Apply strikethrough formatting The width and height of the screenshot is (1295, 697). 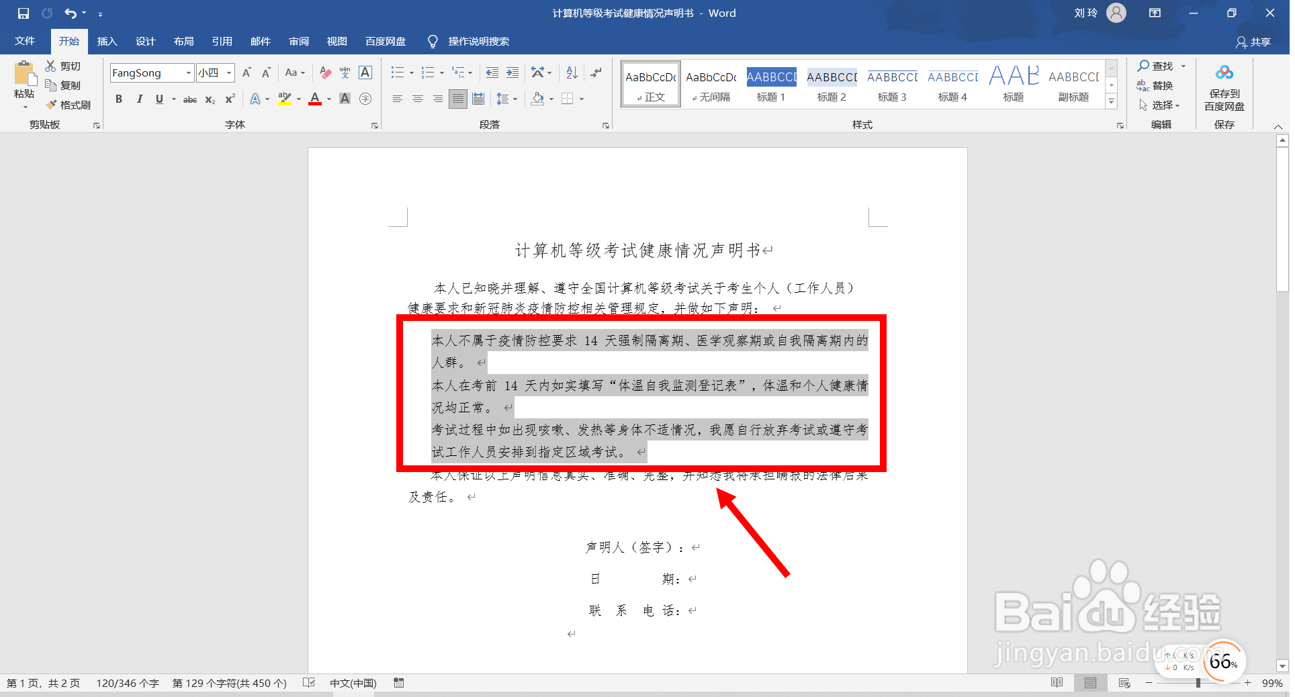(x=190, y=99)
